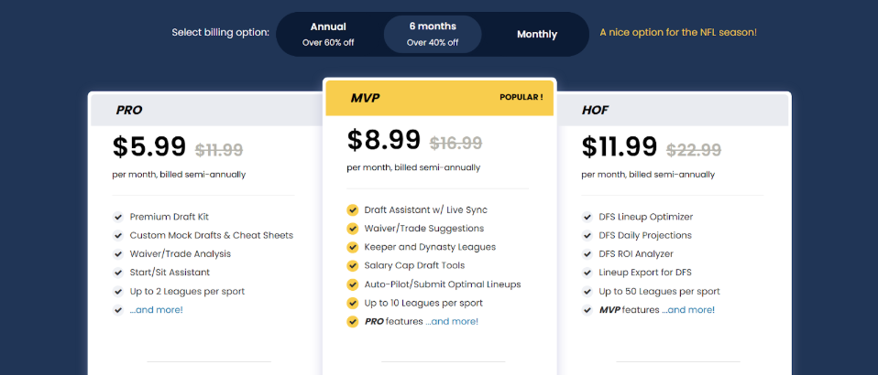Click checkmark beside Up to 50 Leagues
Viewport: 878px width, 375px height.
pyautogui.click(x=587, y=291)
